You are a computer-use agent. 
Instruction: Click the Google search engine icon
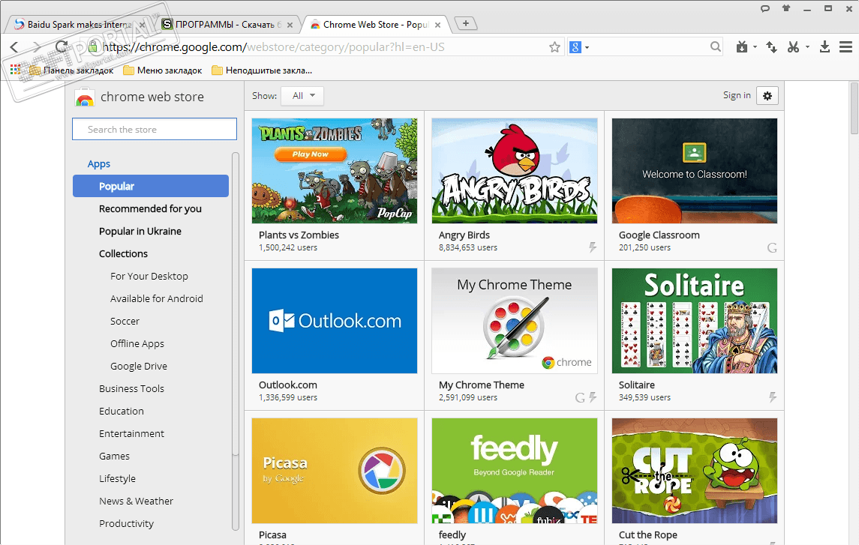tap(575, 47)
